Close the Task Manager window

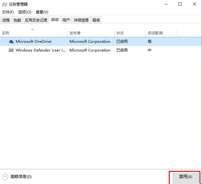[x=194, y=4]
